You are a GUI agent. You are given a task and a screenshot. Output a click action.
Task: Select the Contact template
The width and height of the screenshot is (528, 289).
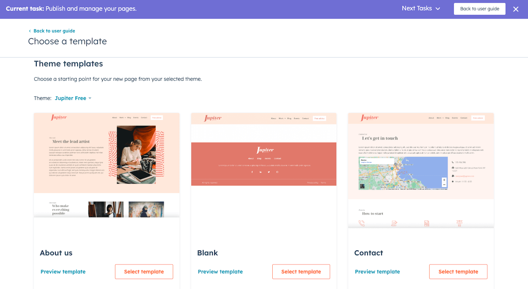[x=458, y=272]
